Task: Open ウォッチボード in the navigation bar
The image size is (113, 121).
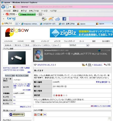Action: pyautogui.click(x=69, y=41)
